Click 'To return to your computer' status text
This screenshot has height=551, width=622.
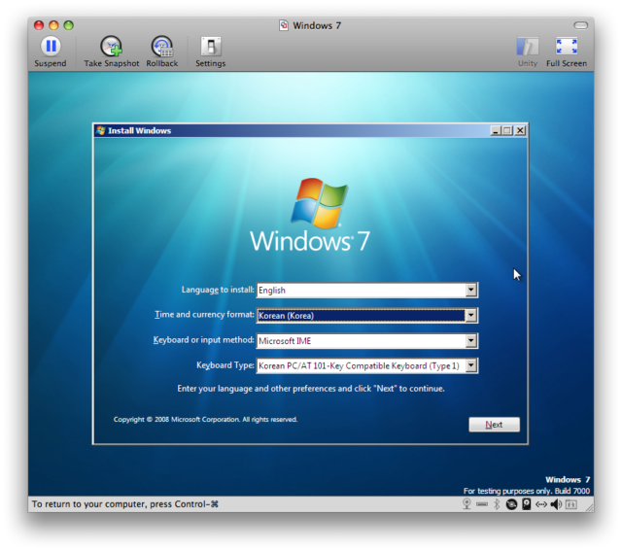pyautogui.click(x=125, y=504)
